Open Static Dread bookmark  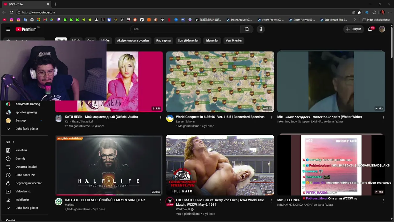click(x=333, y=20)
